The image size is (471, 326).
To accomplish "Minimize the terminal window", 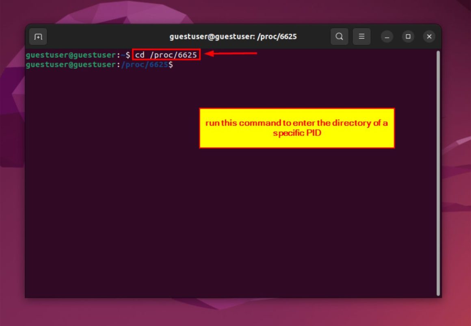I will coord(387,36).
